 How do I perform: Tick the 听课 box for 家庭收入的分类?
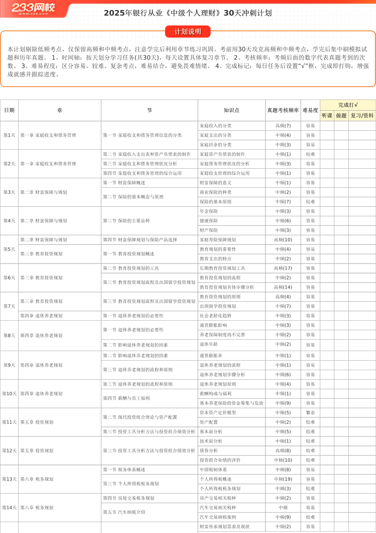tap(327, 126)
